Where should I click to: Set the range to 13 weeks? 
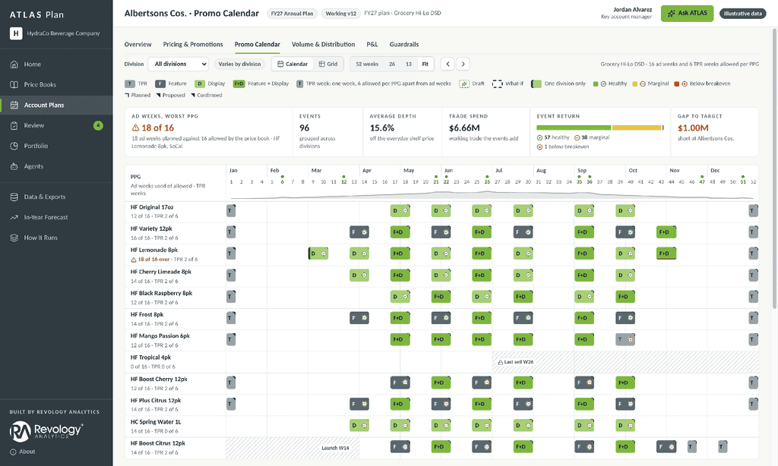408,64
